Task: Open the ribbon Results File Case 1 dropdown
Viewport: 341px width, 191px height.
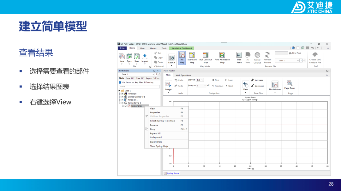Action: click(287, 61)
